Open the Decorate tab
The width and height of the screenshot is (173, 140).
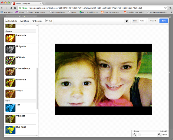point(37,21)
